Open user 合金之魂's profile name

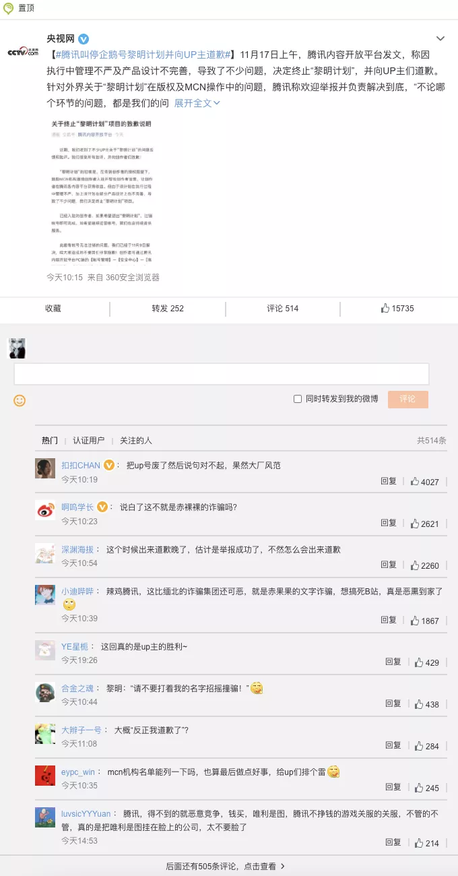(x=77, y=688)
